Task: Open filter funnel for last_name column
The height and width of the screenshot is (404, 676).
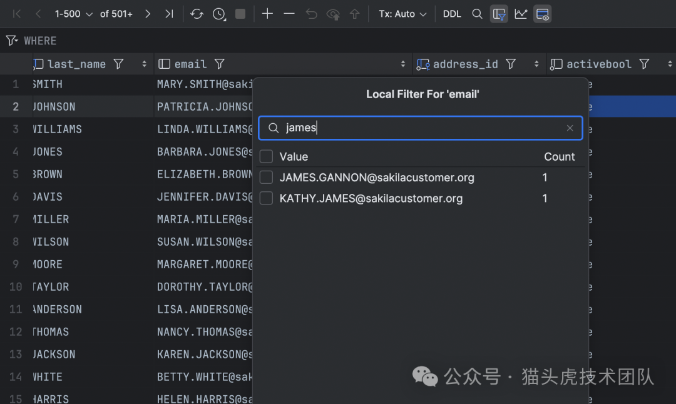Action: [x=118, y=64]
